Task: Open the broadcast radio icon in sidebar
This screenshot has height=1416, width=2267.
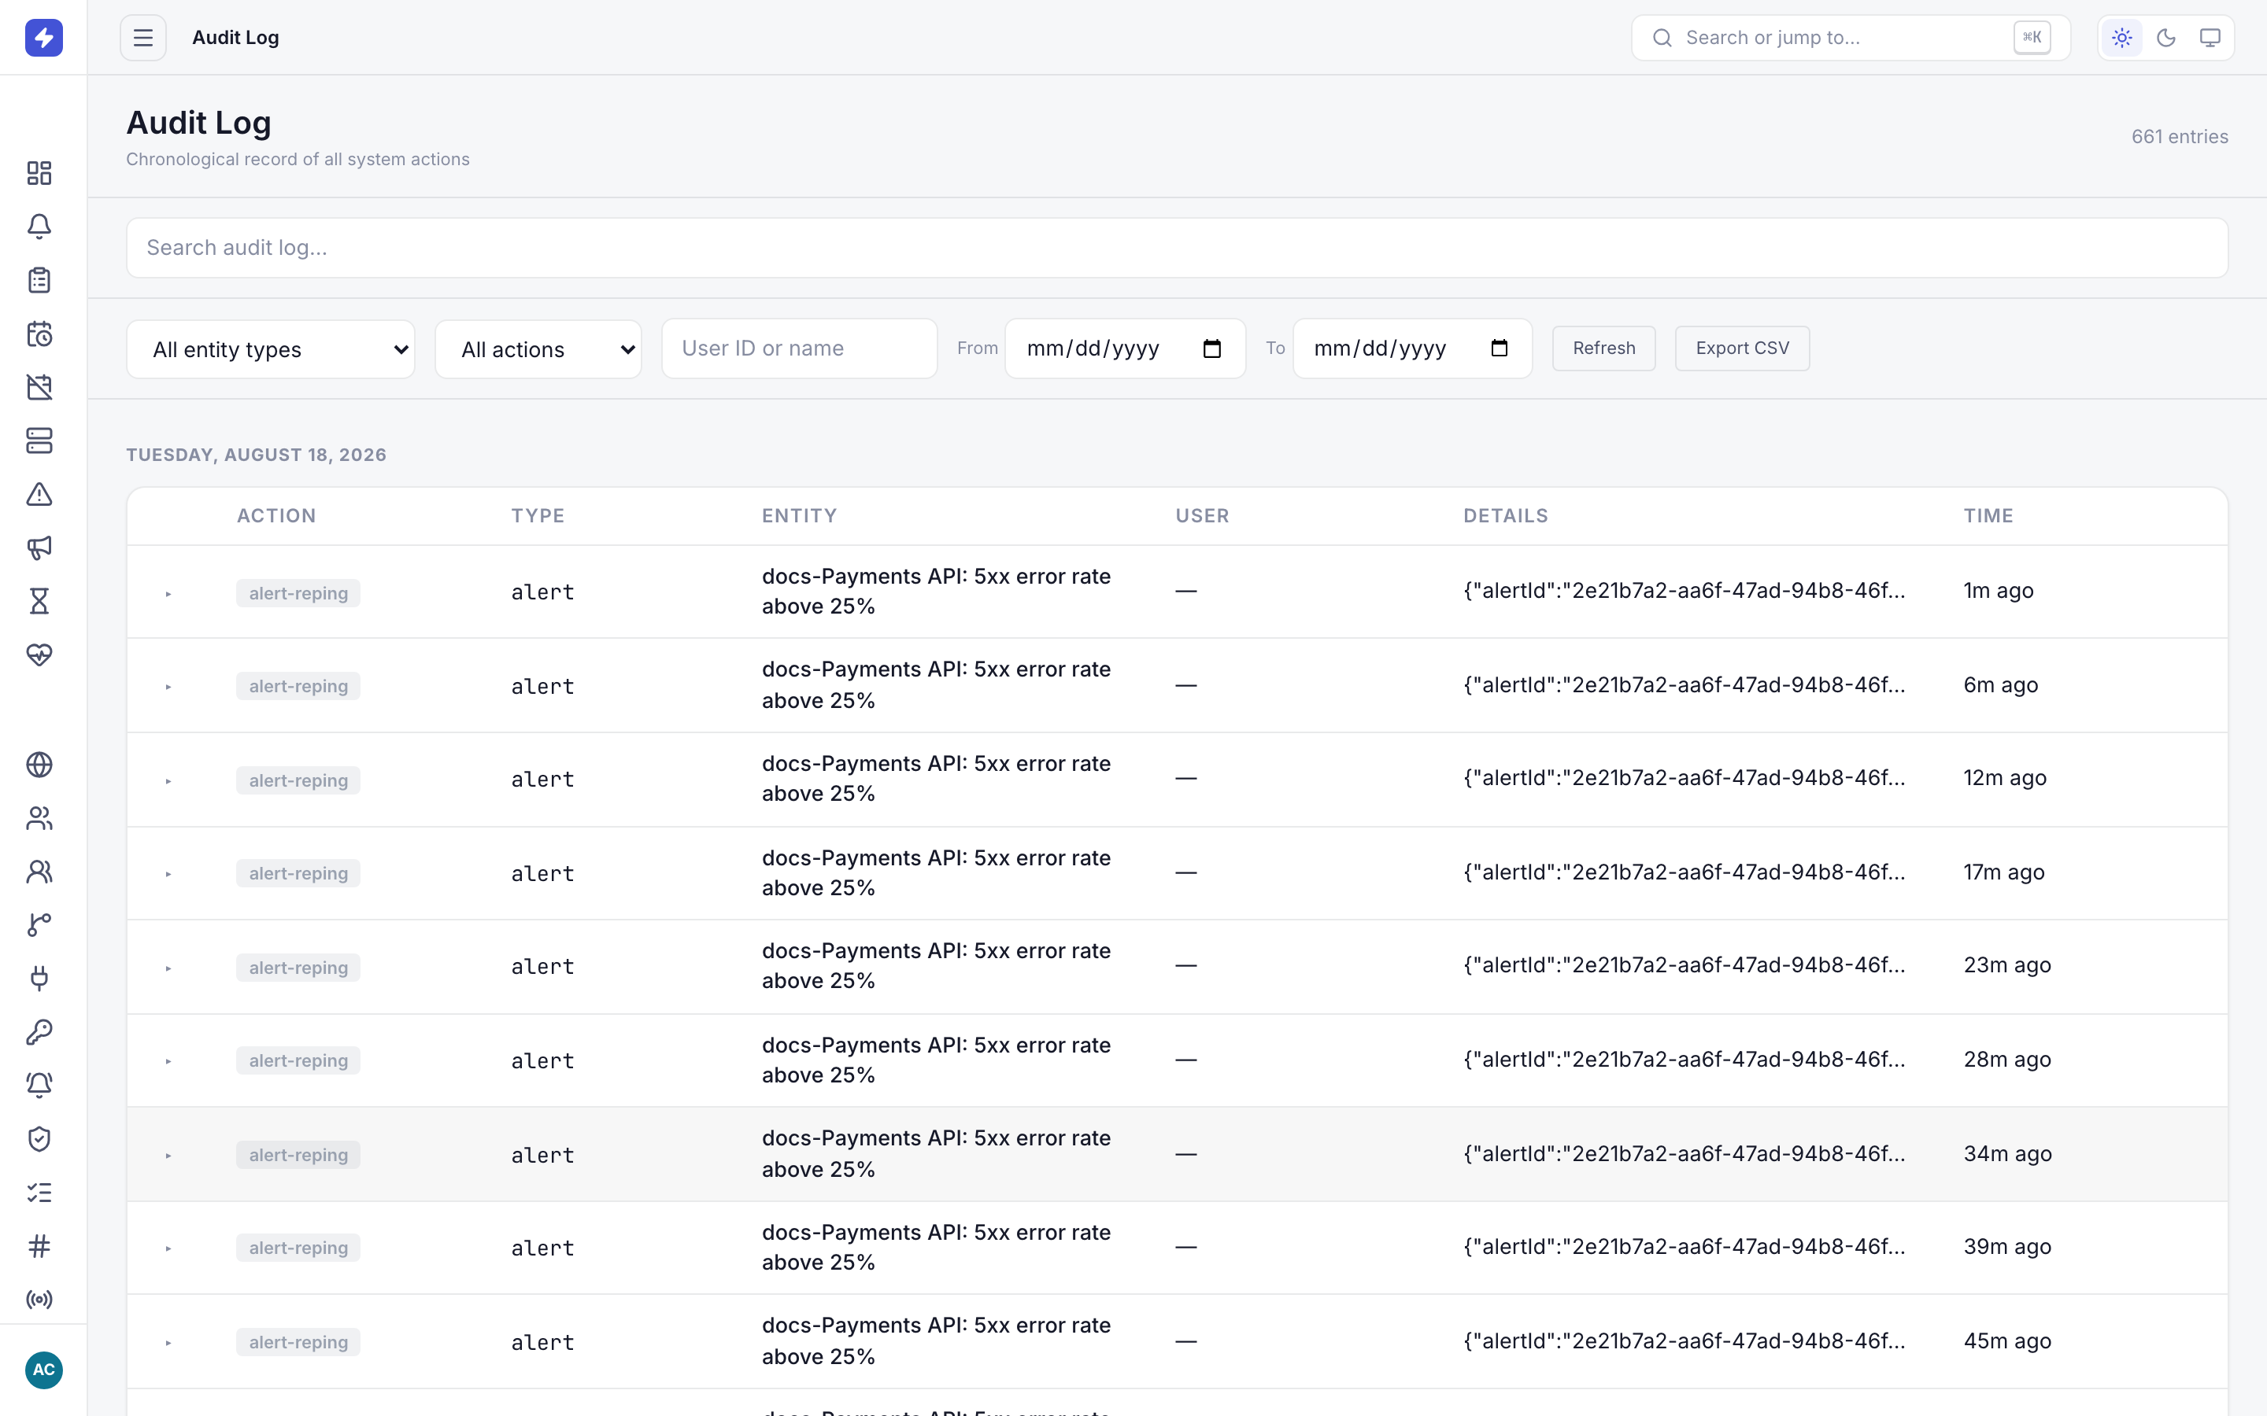Action: click(x=39, y=1299)
